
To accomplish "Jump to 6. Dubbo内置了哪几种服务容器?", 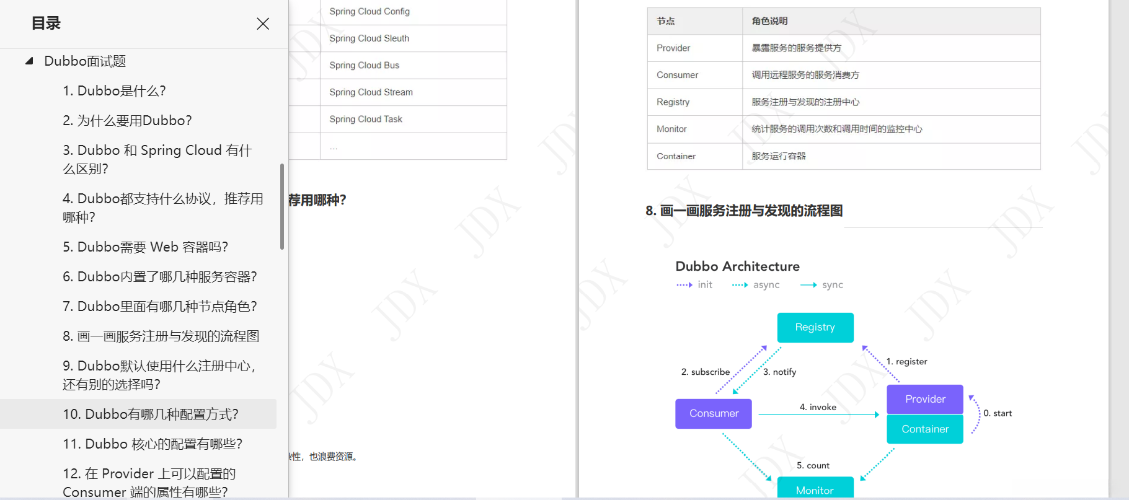I will coord(160,276).
